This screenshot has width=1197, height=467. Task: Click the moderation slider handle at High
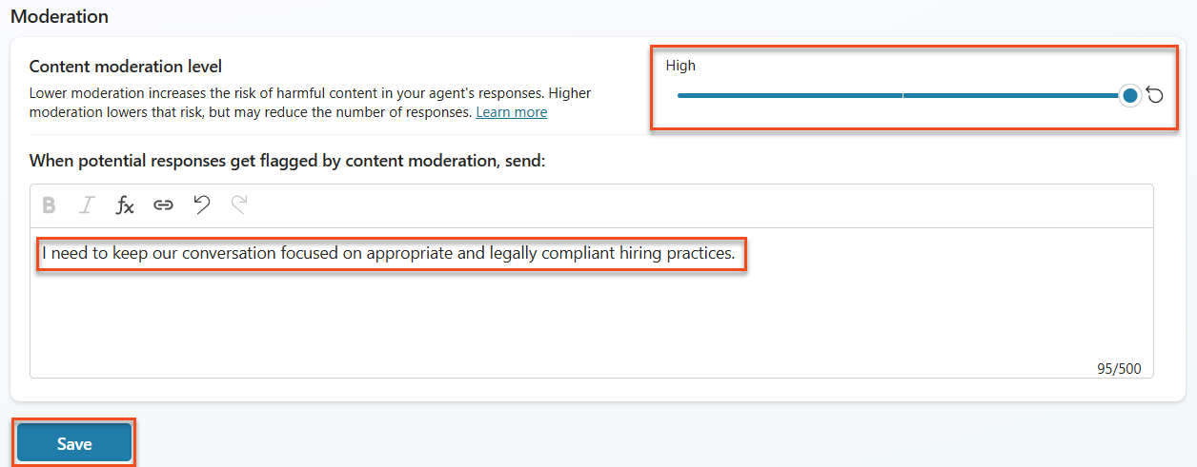1130,95
